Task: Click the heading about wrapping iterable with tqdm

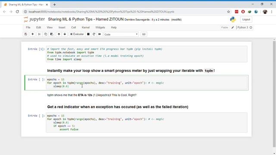Action: tap(131, 71)
